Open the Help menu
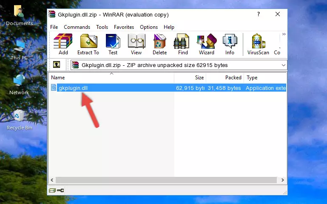The height and width of the screenshot is (204, 327). click(x=169, y=27)
